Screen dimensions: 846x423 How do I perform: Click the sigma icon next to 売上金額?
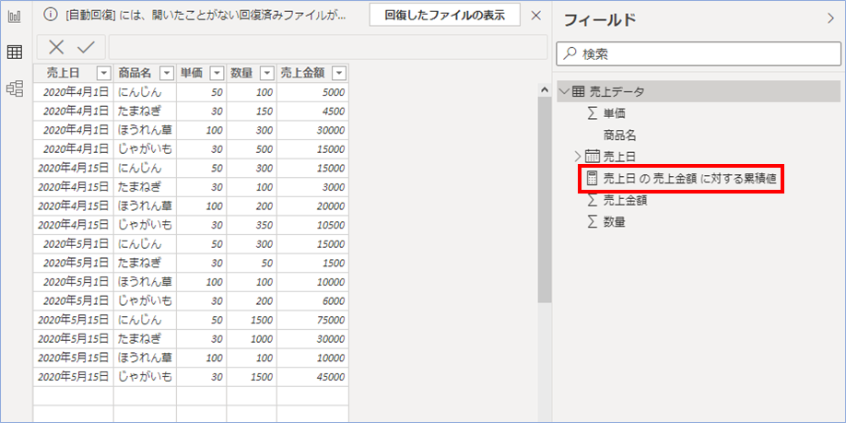pos(592,200)
